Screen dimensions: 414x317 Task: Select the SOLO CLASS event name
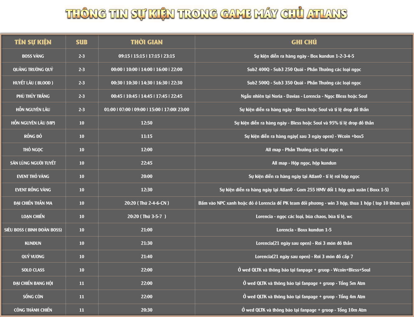(33, 270)
